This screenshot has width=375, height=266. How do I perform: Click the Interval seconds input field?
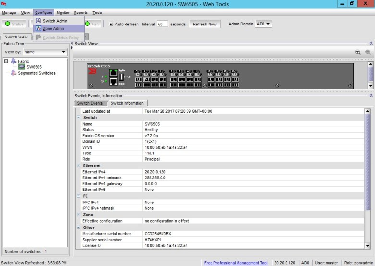(x=162, y=24)
